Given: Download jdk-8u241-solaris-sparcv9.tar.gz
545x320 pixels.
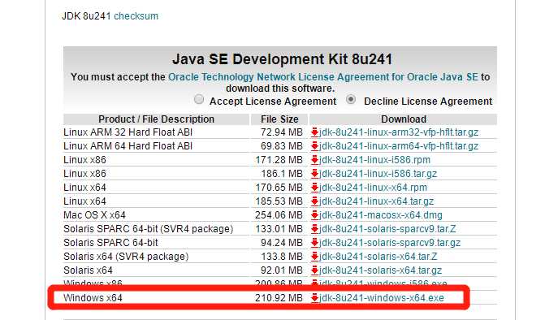Looking at the screenshot, I should [x=390, y=243].
